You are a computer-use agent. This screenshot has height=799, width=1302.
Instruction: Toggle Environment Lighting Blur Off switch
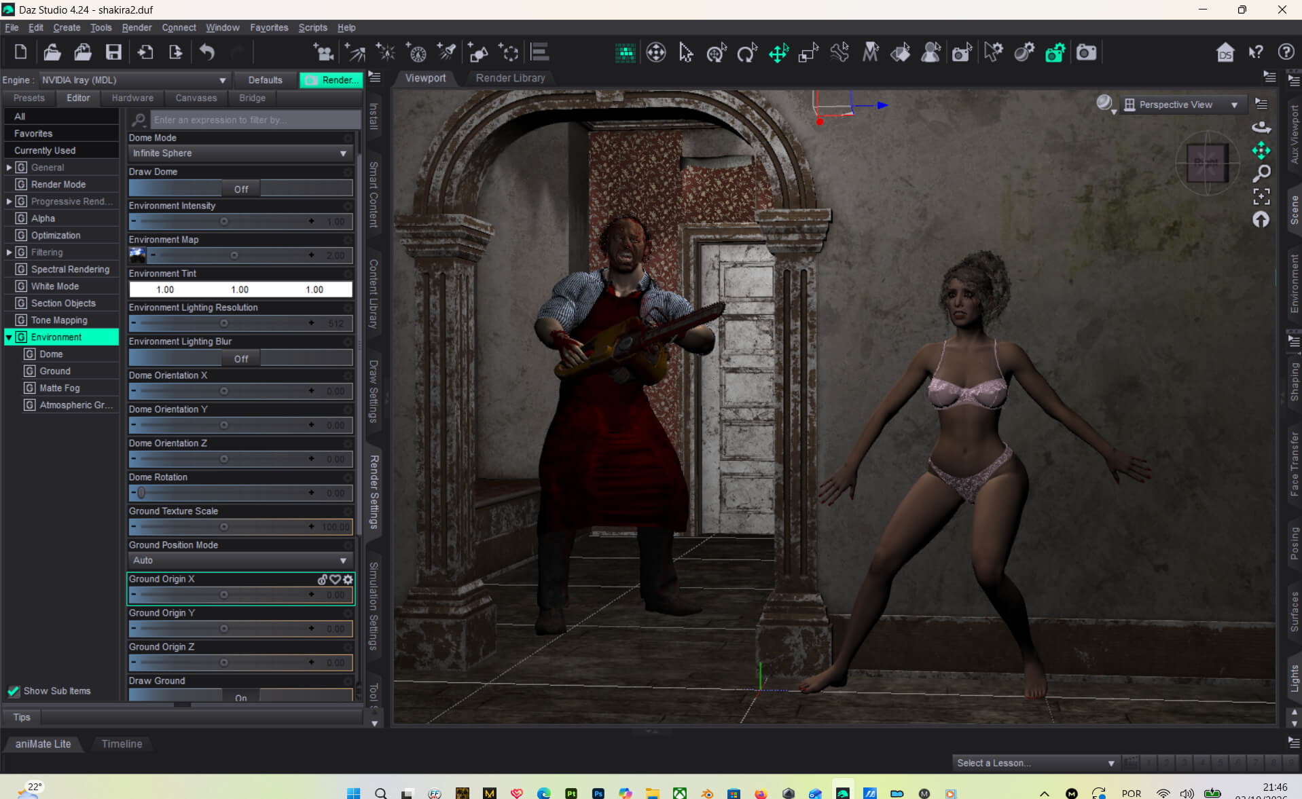(240, 358)
